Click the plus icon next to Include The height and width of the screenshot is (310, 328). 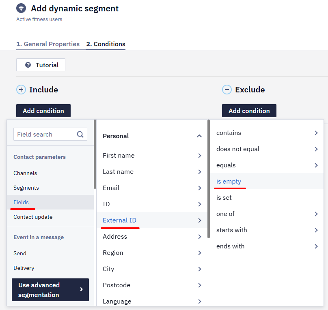[21, 90]
